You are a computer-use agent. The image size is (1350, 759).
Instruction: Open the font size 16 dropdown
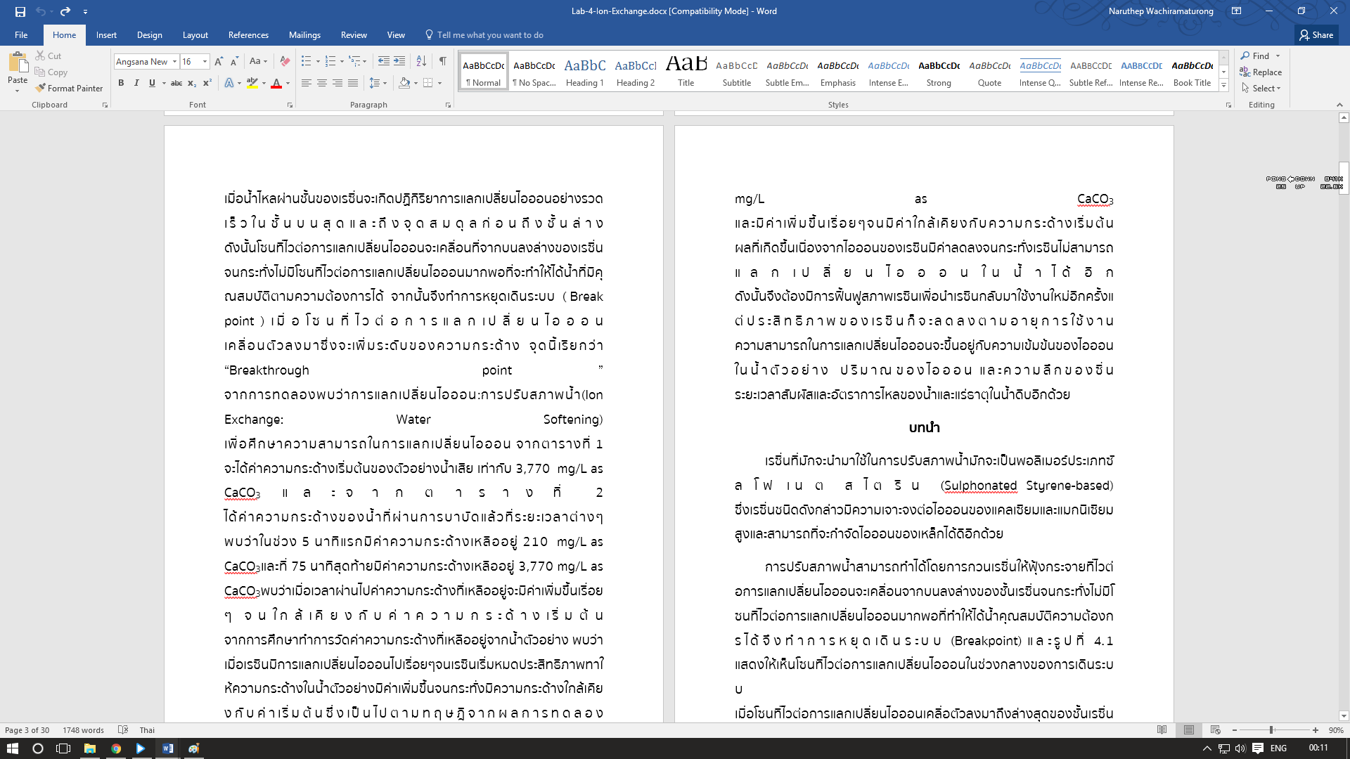pyautogui.click(x=205, y=62)
